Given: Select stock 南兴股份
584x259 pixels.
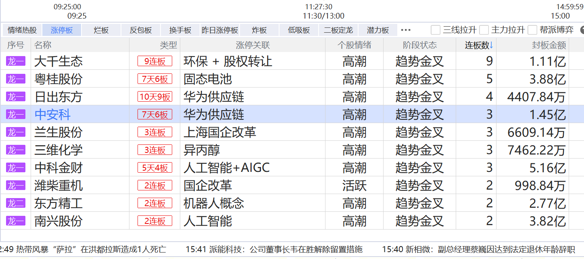Looking at the screenshot, I should point(58,221).
